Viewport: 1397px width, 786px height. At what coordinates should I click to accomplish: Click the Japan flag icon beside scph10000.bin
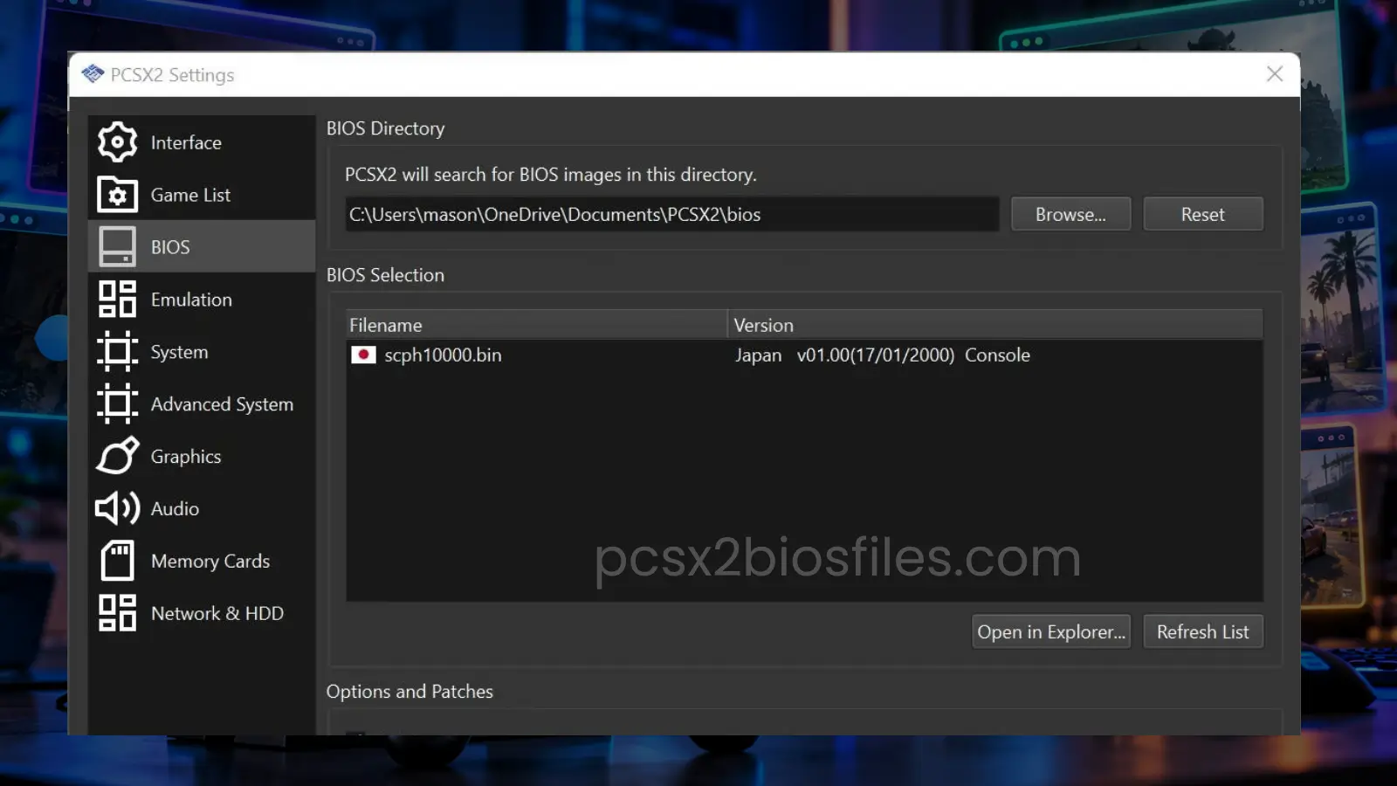click(x=363, y=355)
